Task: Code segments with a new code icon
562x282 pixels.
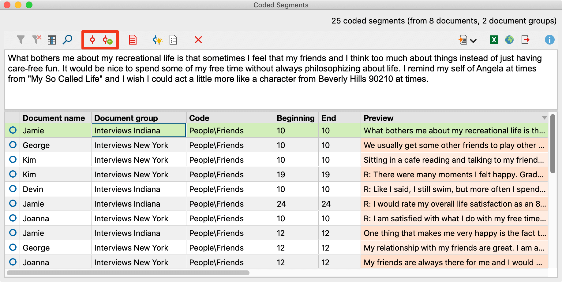Action: [107, 40]
